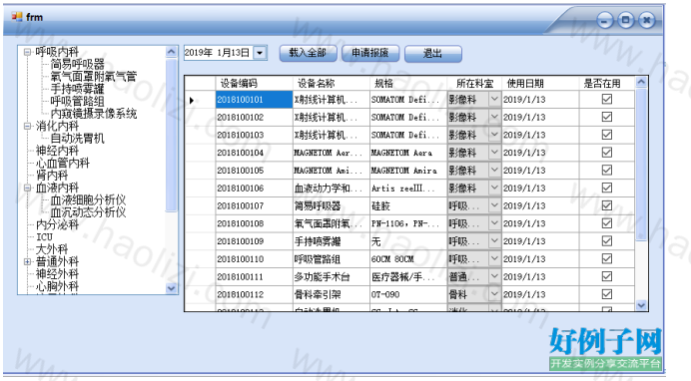Select 肾内科 department in tree

(52, 176)
